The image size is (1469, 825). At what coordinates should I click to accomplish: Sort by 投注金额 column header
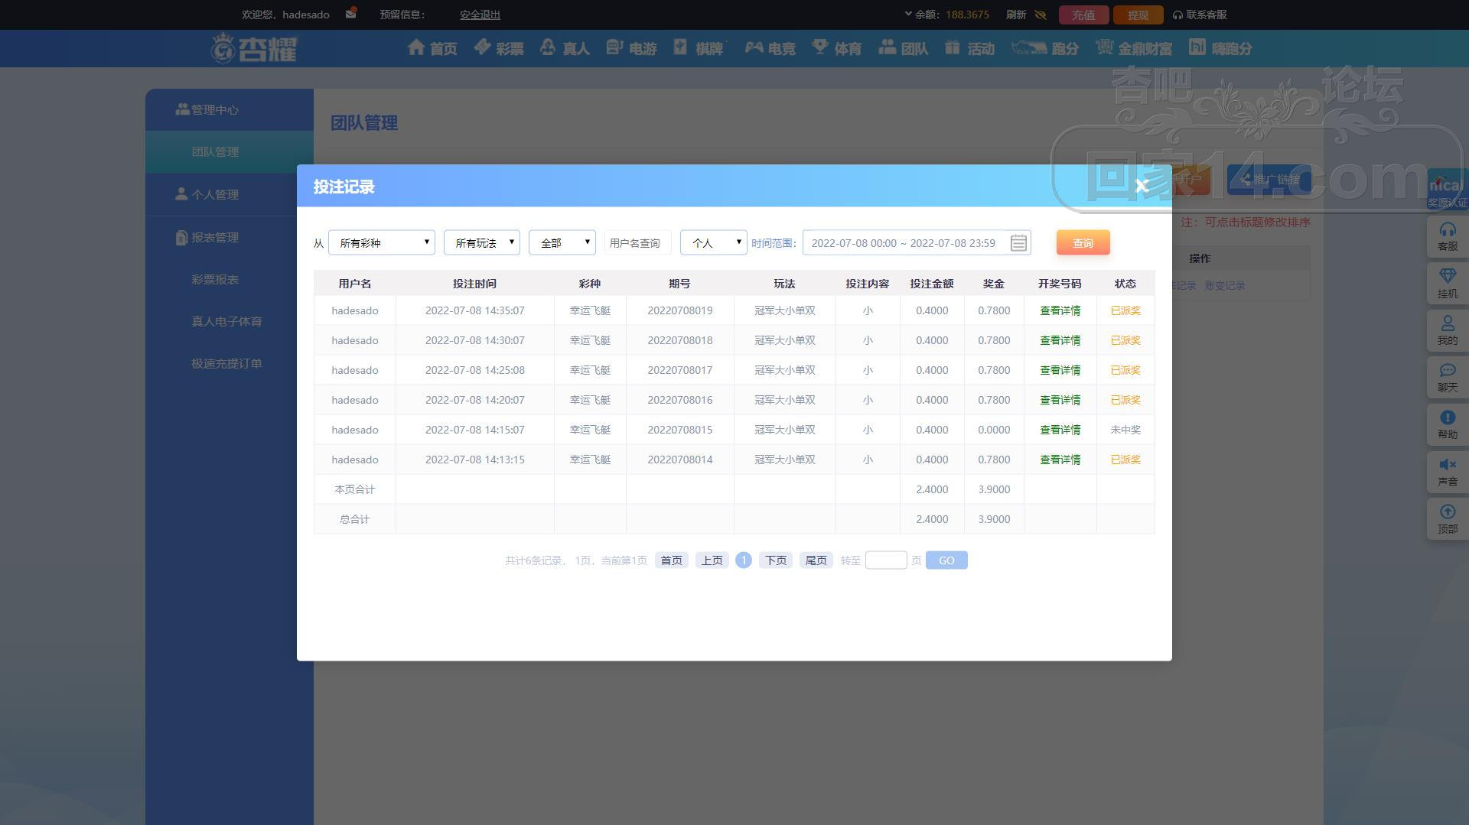(x=932, y=284)
